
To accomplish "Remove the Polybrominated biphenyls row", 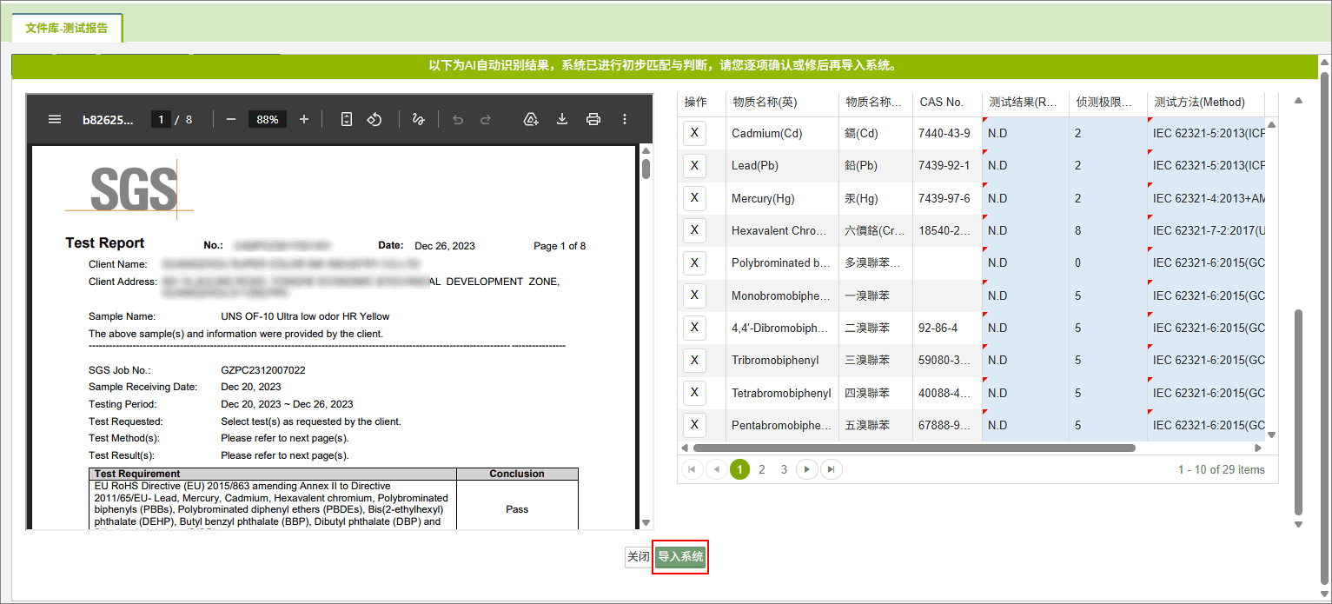I will coord(694,262).
